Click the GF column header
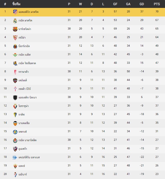The image size is (165, 179). coord(115,4)
